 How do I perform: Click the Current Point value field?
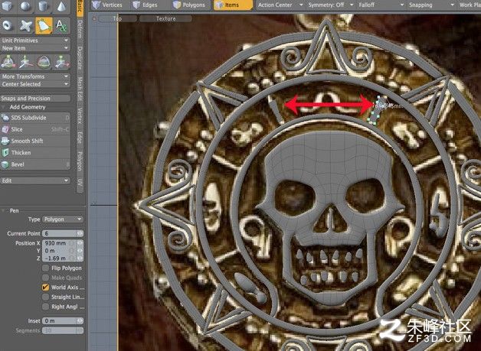click(x=63, y=234)
